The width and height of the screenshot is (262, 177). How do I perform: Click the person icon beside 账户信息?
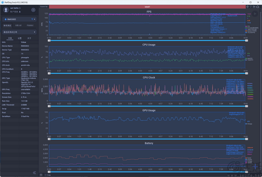tap(20, 11)
